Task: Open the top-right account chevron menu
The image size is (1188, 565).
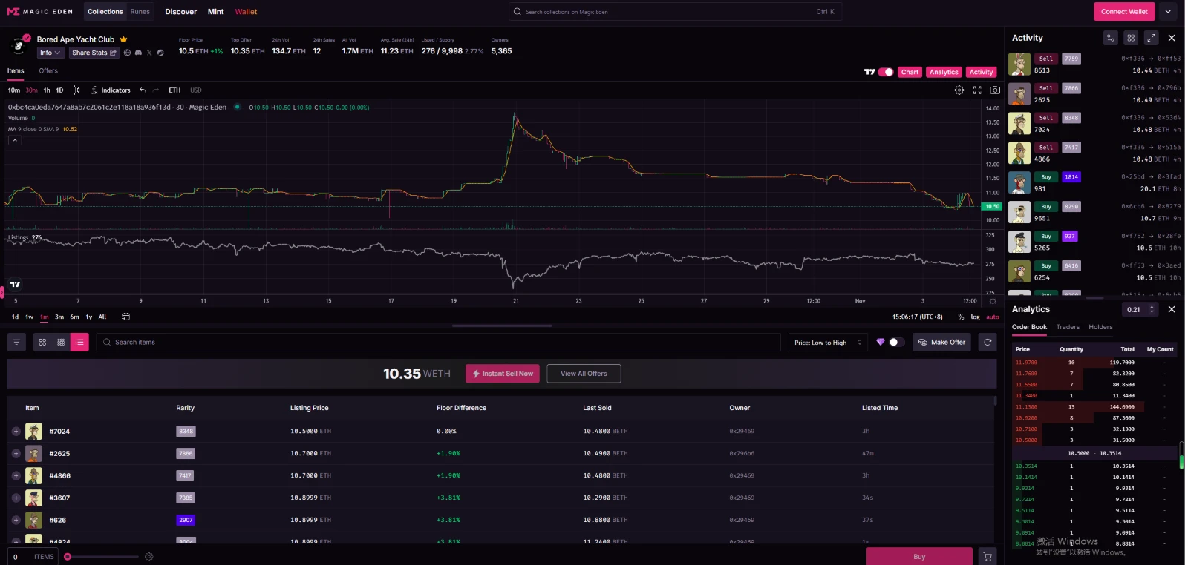Action: coord(1168,11)
